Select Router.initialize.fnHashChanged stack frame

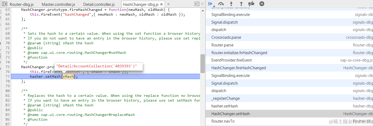[289, 53]
